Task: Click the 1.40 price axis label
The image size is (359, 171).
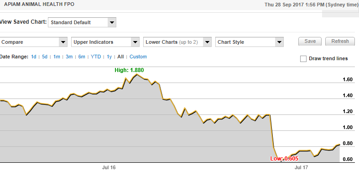Action: [x=347, y=95]
